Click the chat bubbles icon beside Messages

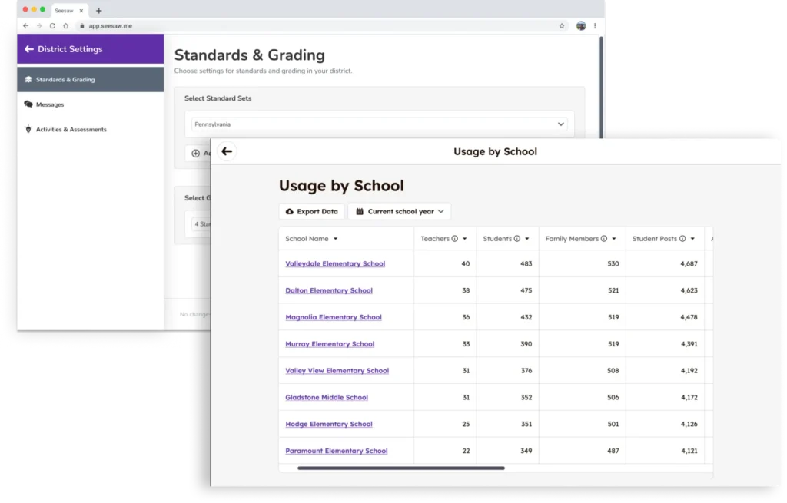[28, 104]
